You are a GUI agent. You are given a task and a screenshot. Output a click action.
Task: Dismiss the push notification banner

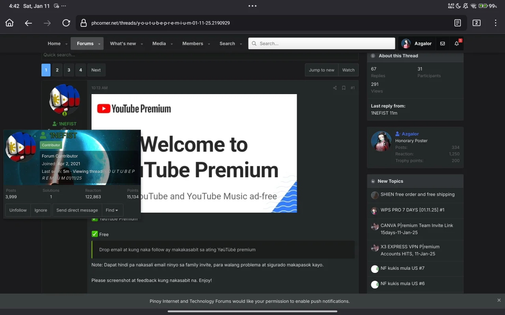pos(499,300)
